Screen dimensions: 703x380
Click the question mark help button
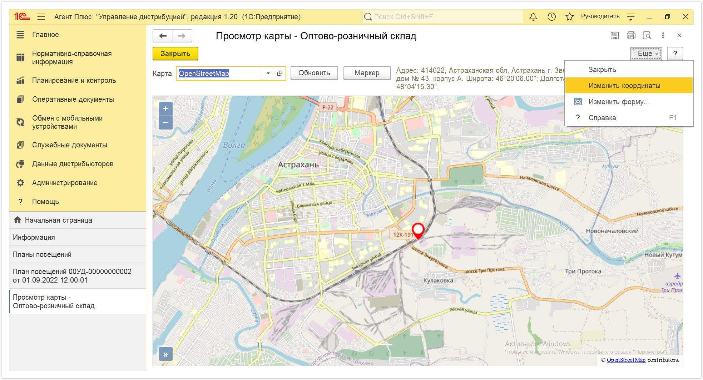click(x=675, y=54)
